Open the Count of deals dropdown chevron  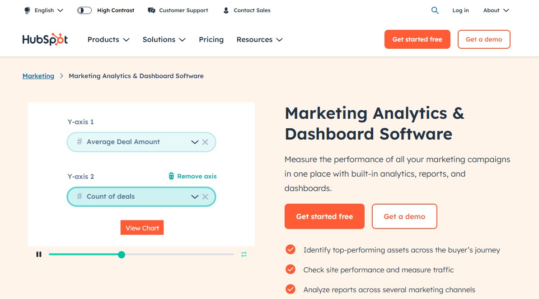(195, 196)
